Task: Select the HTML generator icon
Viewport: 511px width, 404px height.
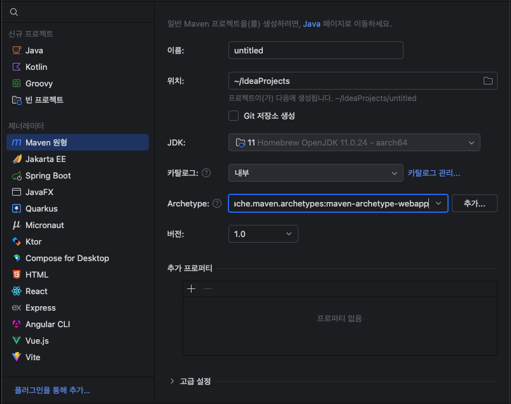Action: [17, 274]
